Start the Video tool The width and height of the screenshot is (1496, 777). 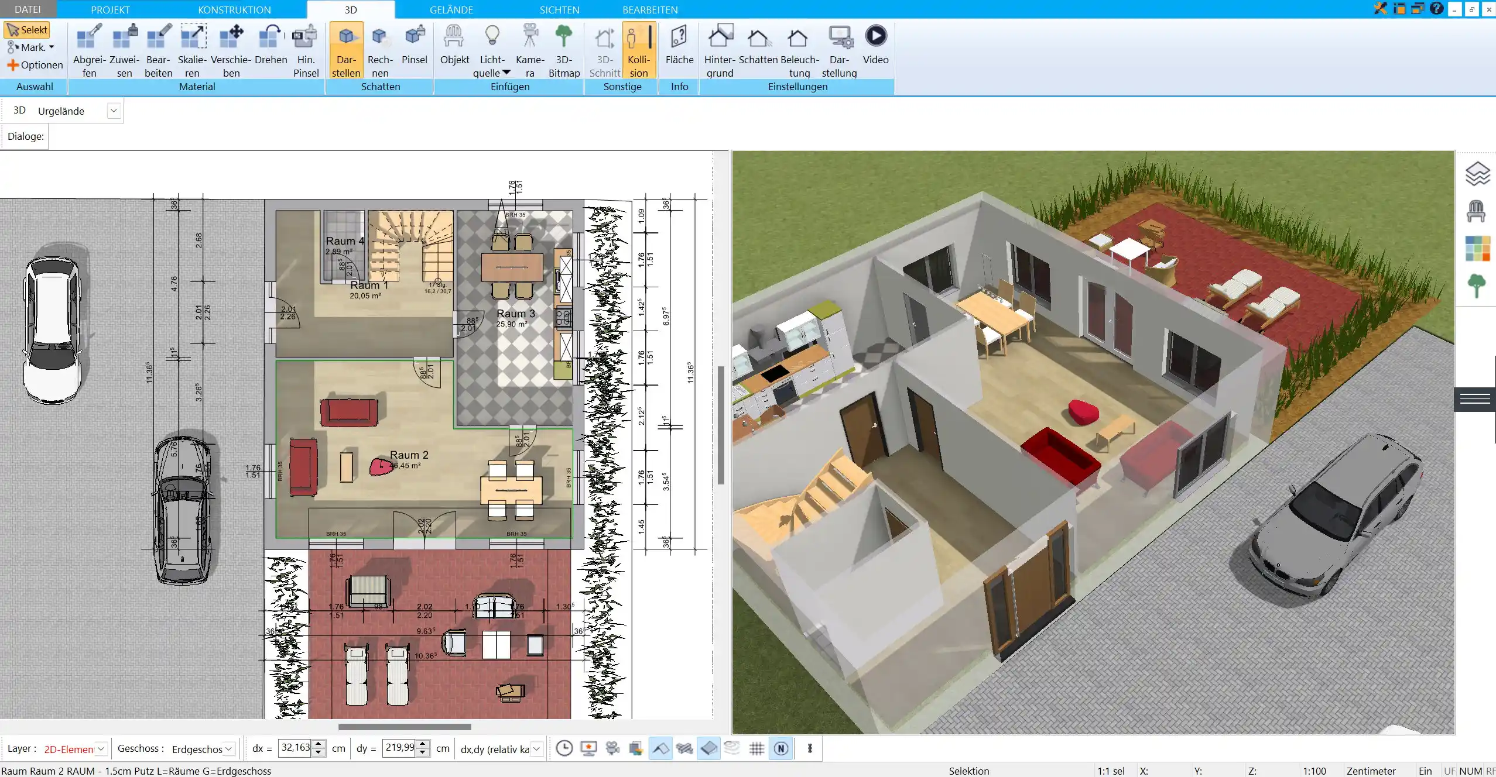[x=875, y=44]
